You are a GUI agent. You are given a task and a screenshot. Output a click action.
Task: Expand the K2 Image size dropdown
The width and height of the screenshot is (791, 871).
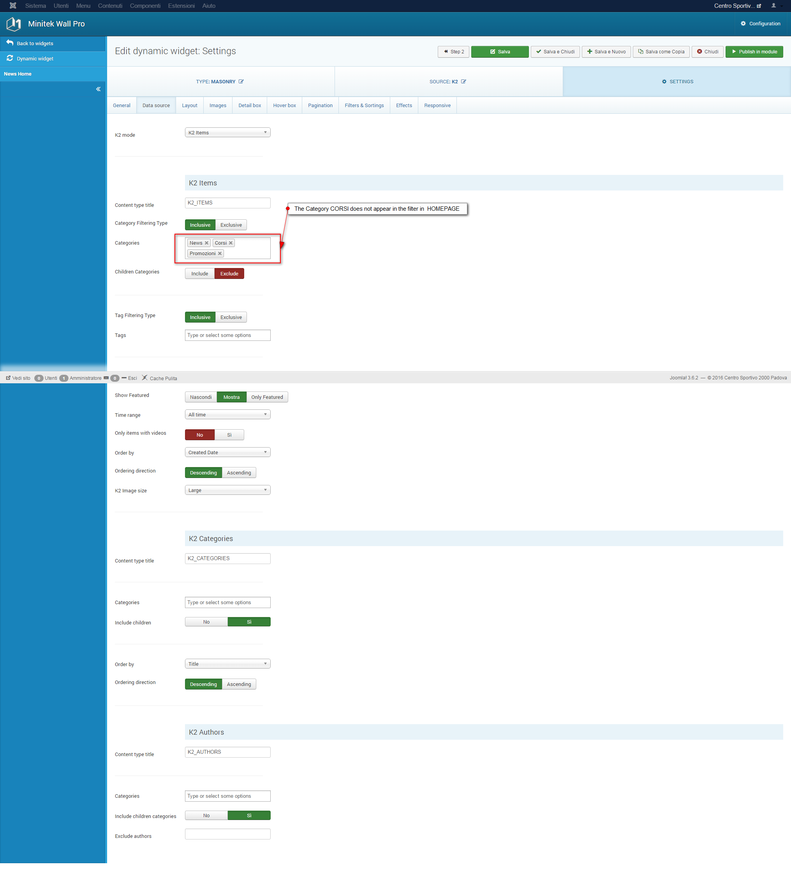point(228,490)
